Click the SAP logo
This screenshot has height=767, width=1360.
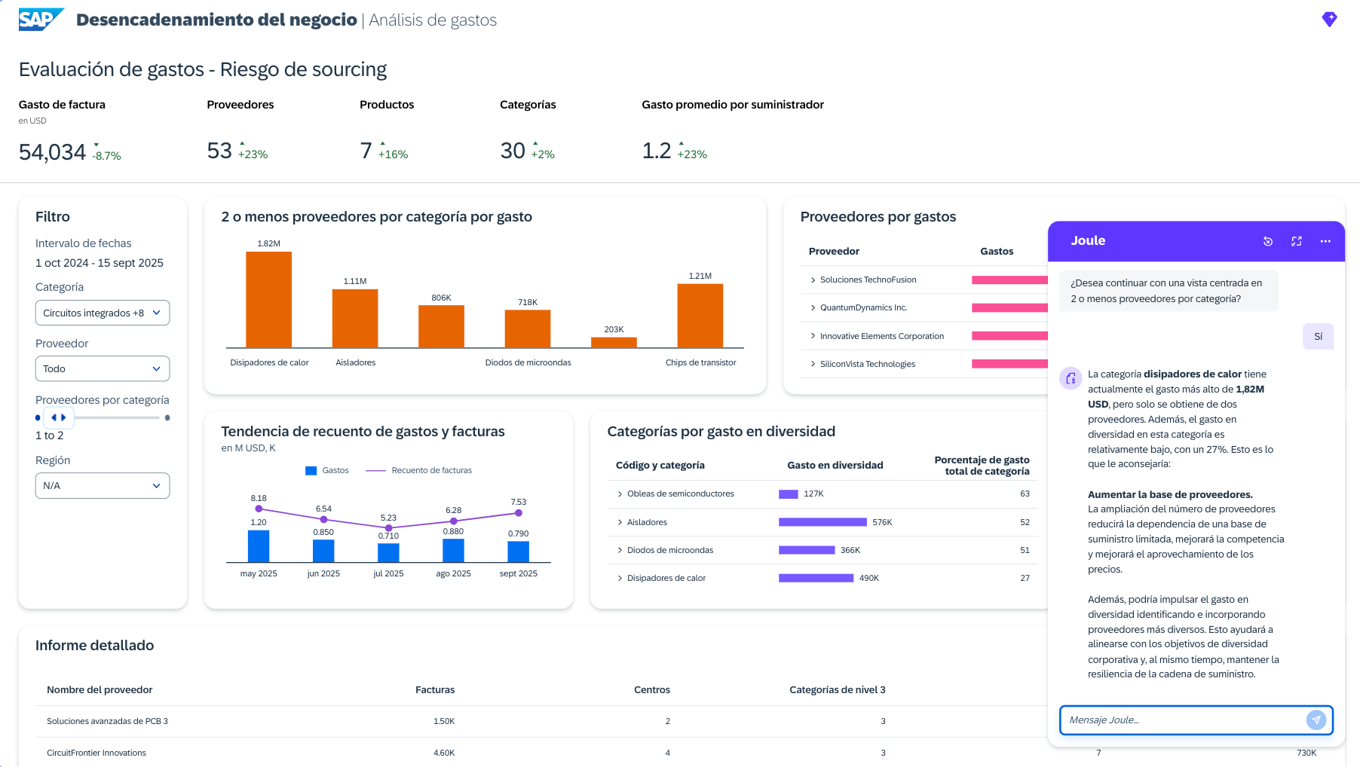41,20
